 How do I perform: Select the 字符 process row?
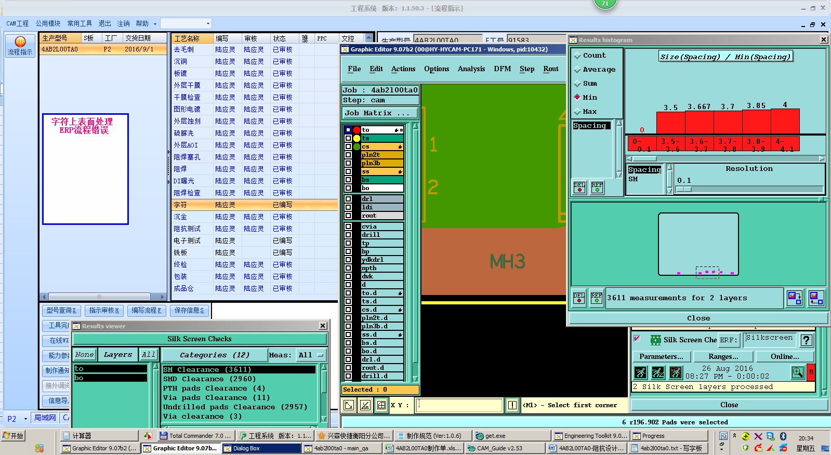click(255, 205)
